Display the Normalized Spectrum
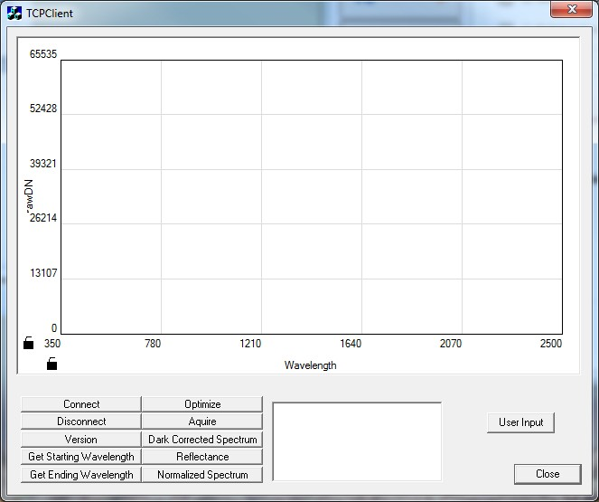Viewport: 599px width, 502px height. (x=202, y=475)
